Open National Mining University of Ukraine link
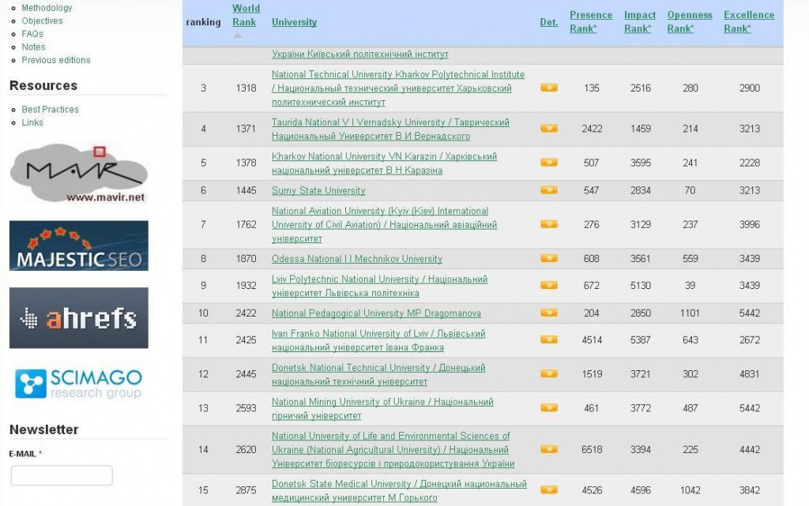The width and height of the screenshot is (809, 506). (x=382, y=408)
